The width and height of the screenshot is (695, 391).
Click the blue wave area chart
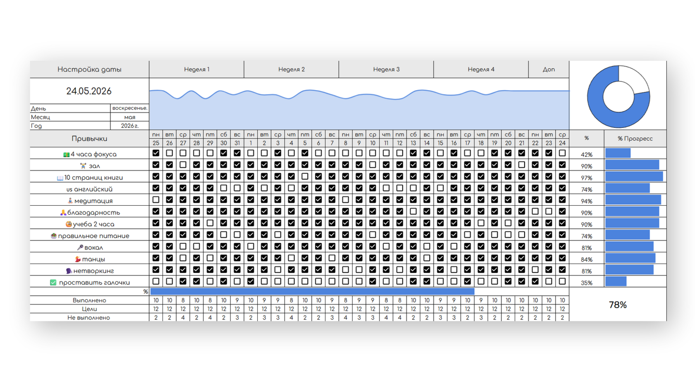[359, 109]
